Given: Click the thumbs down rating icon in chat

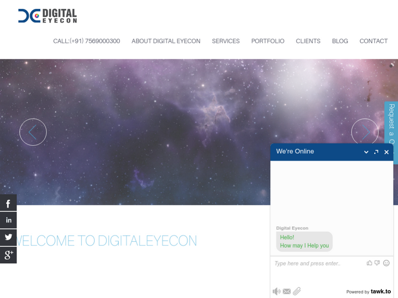Looking at the screenshot, I should click(x=378, y=263).
